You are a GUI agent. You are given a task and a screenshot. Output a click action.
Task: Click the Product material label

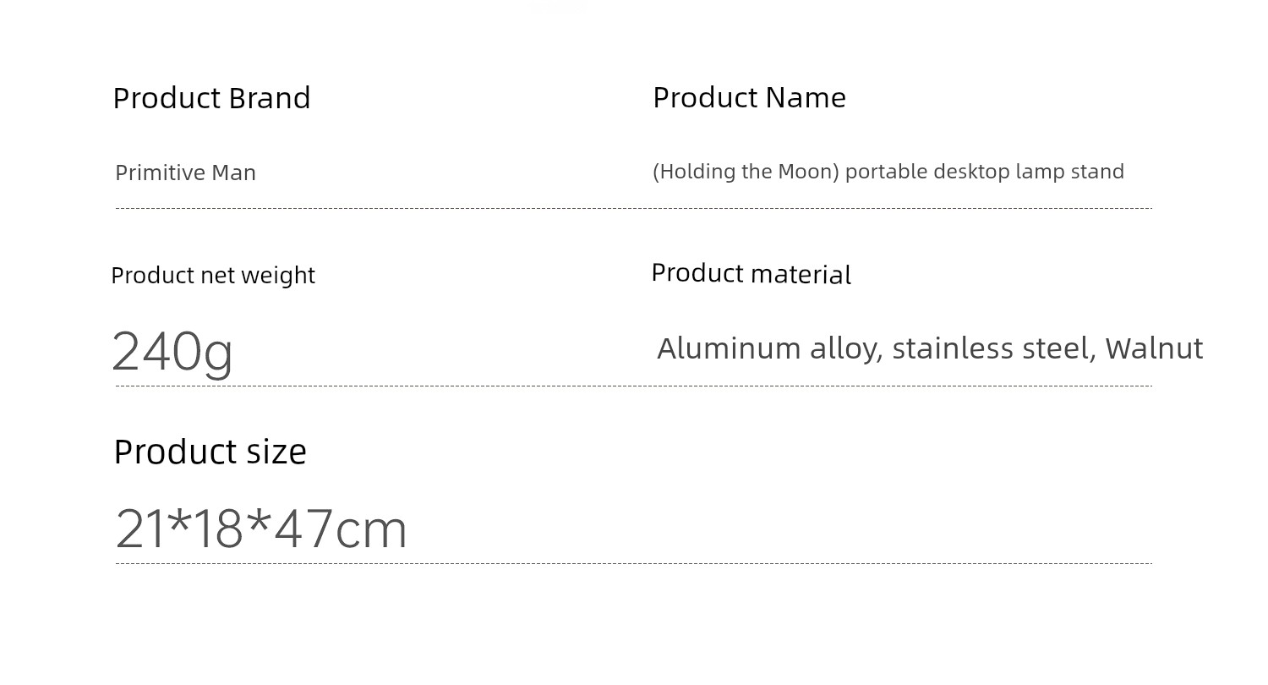pos(752,273)
